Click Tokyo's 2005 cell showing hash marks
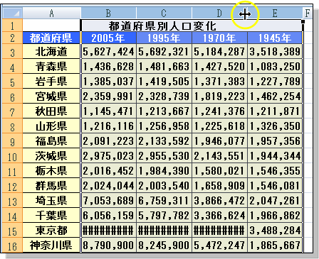The image size is (319, 259). (108, 231)
